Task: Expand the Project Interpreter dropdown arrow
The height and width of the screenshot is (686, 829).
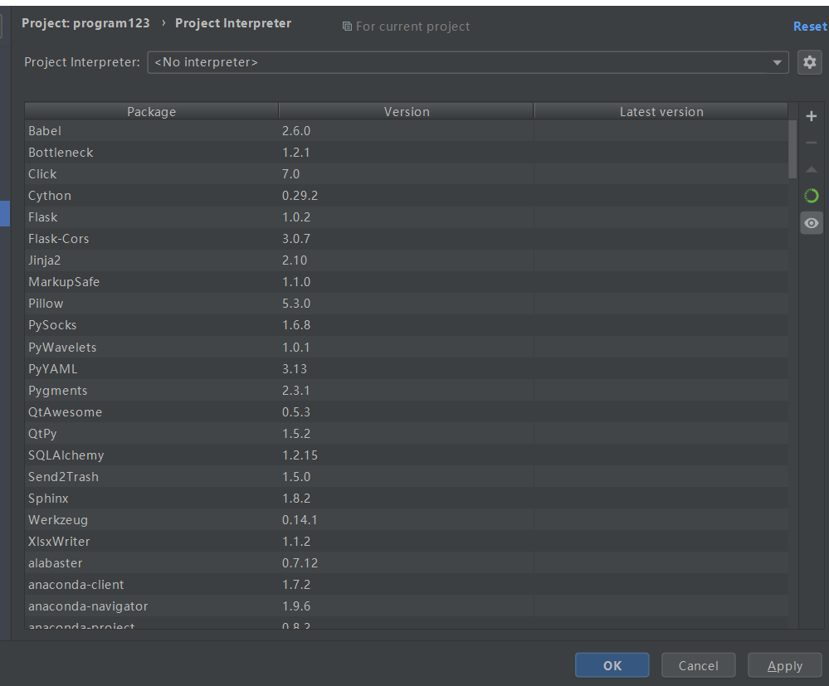Action: tap(777, 62)
